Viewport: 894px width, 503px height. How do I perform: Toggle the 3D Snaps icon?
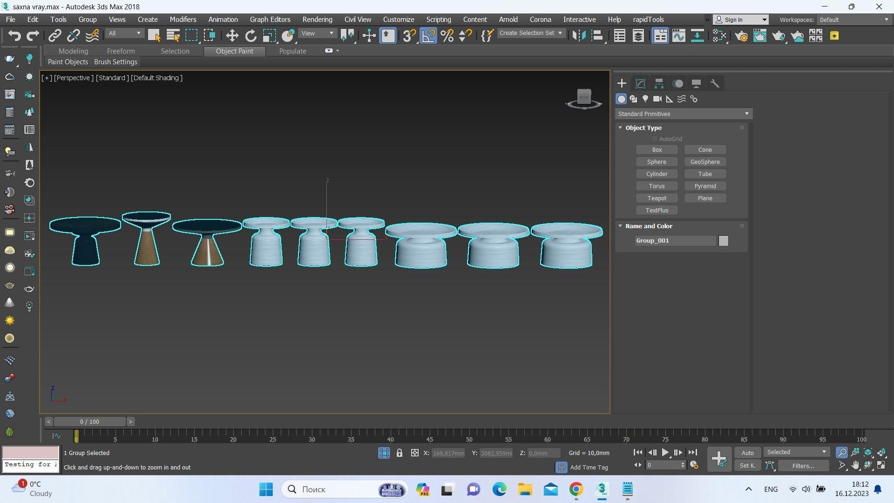(409, 36)
